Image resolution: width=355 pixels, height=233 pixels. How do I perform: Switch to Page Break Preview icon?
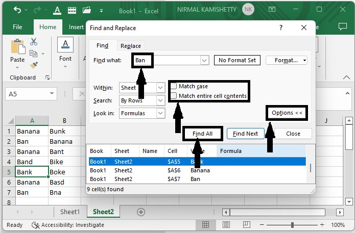coord(246,225)
